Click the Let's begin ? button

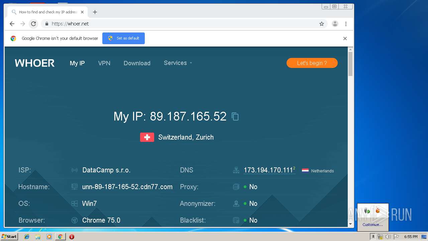coord(312,63)
